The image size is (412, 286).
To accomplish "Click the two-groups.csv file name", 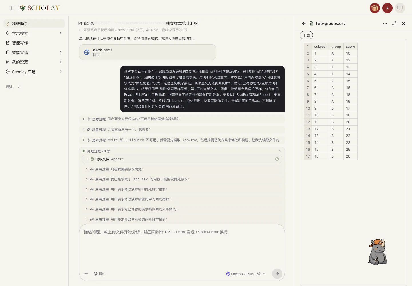I will (x=331, y=23).
